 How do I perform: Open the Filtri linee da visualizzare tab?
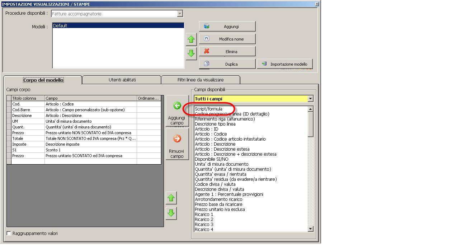tap(201, 80)
